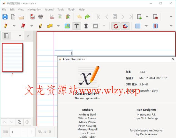Create a new document
The image size is (176, 138).
13,17
